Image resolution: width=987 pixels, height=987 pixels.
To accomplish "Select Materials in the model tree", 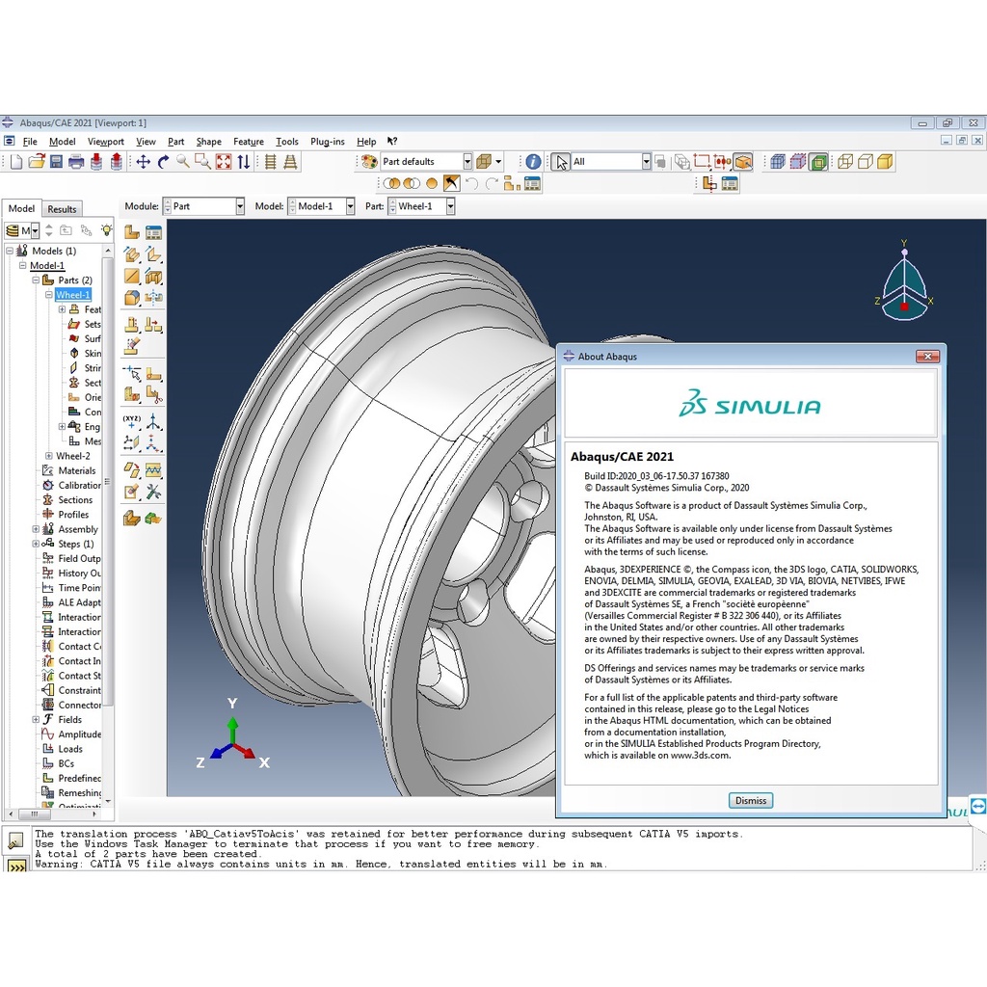I will [x=77, y=470].
